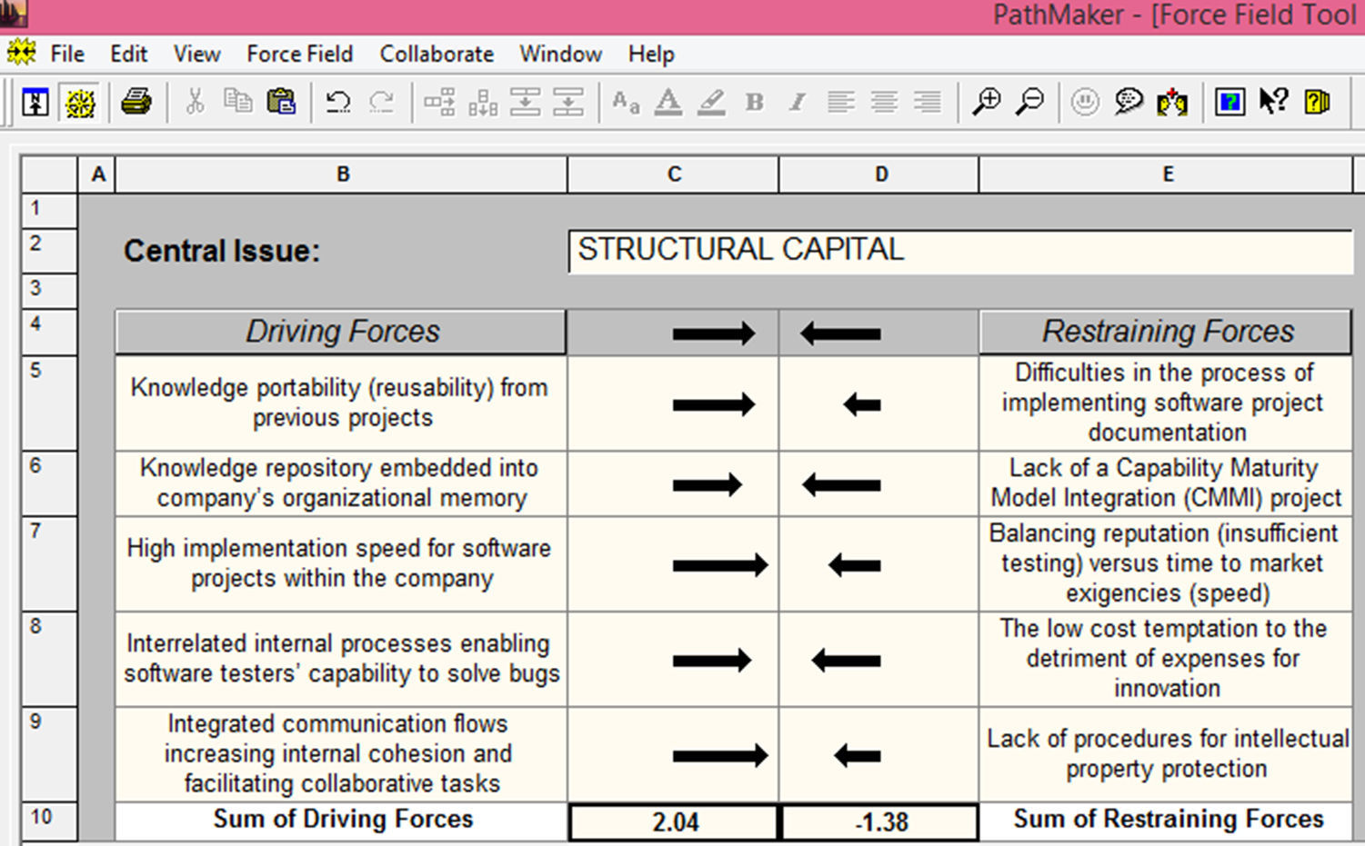1365x846 pixels.
Task: Click the speech bubble comment icon
Action: (1129, 102)
